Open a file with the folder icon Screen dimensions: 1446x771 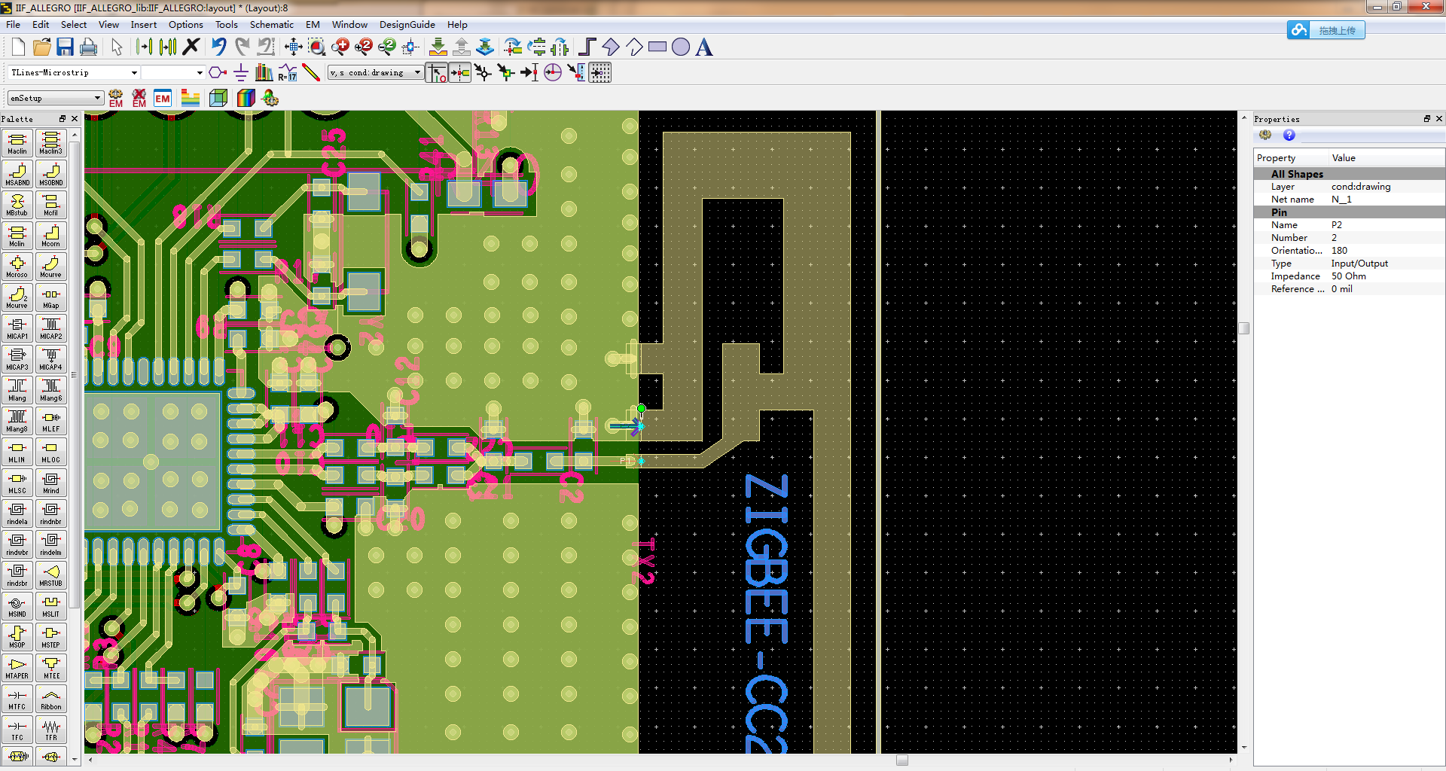click(x=42, y=47)
